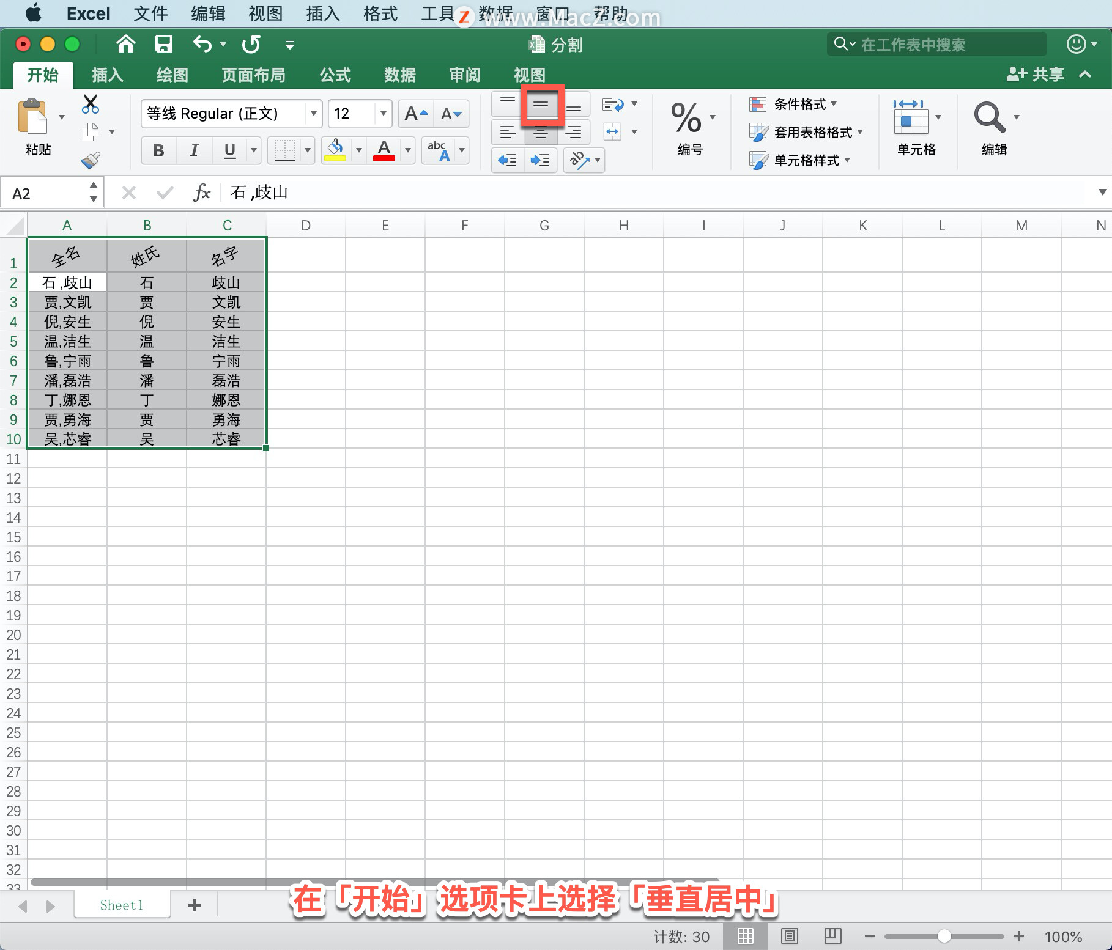Click the percent Number format icon

click(686, 117)
